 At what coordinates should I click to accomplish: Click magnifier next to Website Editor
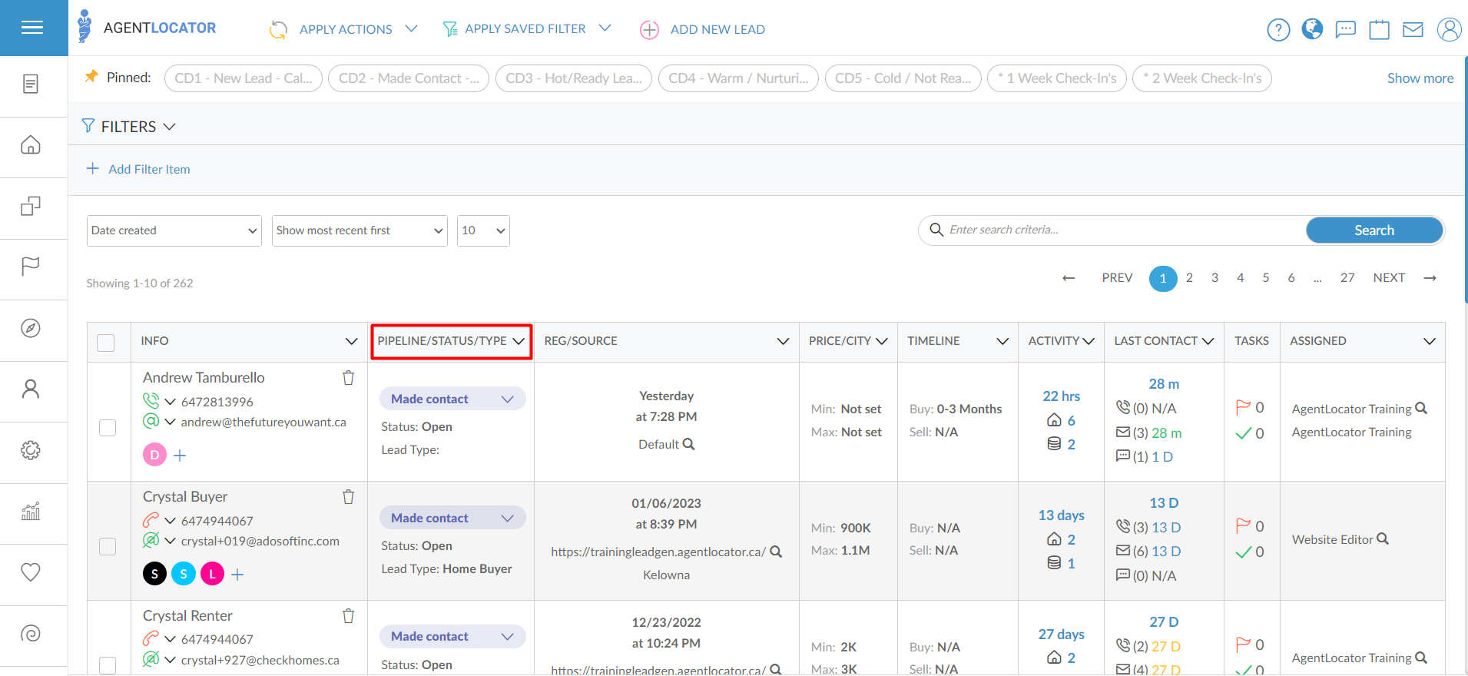[1383, 539]
